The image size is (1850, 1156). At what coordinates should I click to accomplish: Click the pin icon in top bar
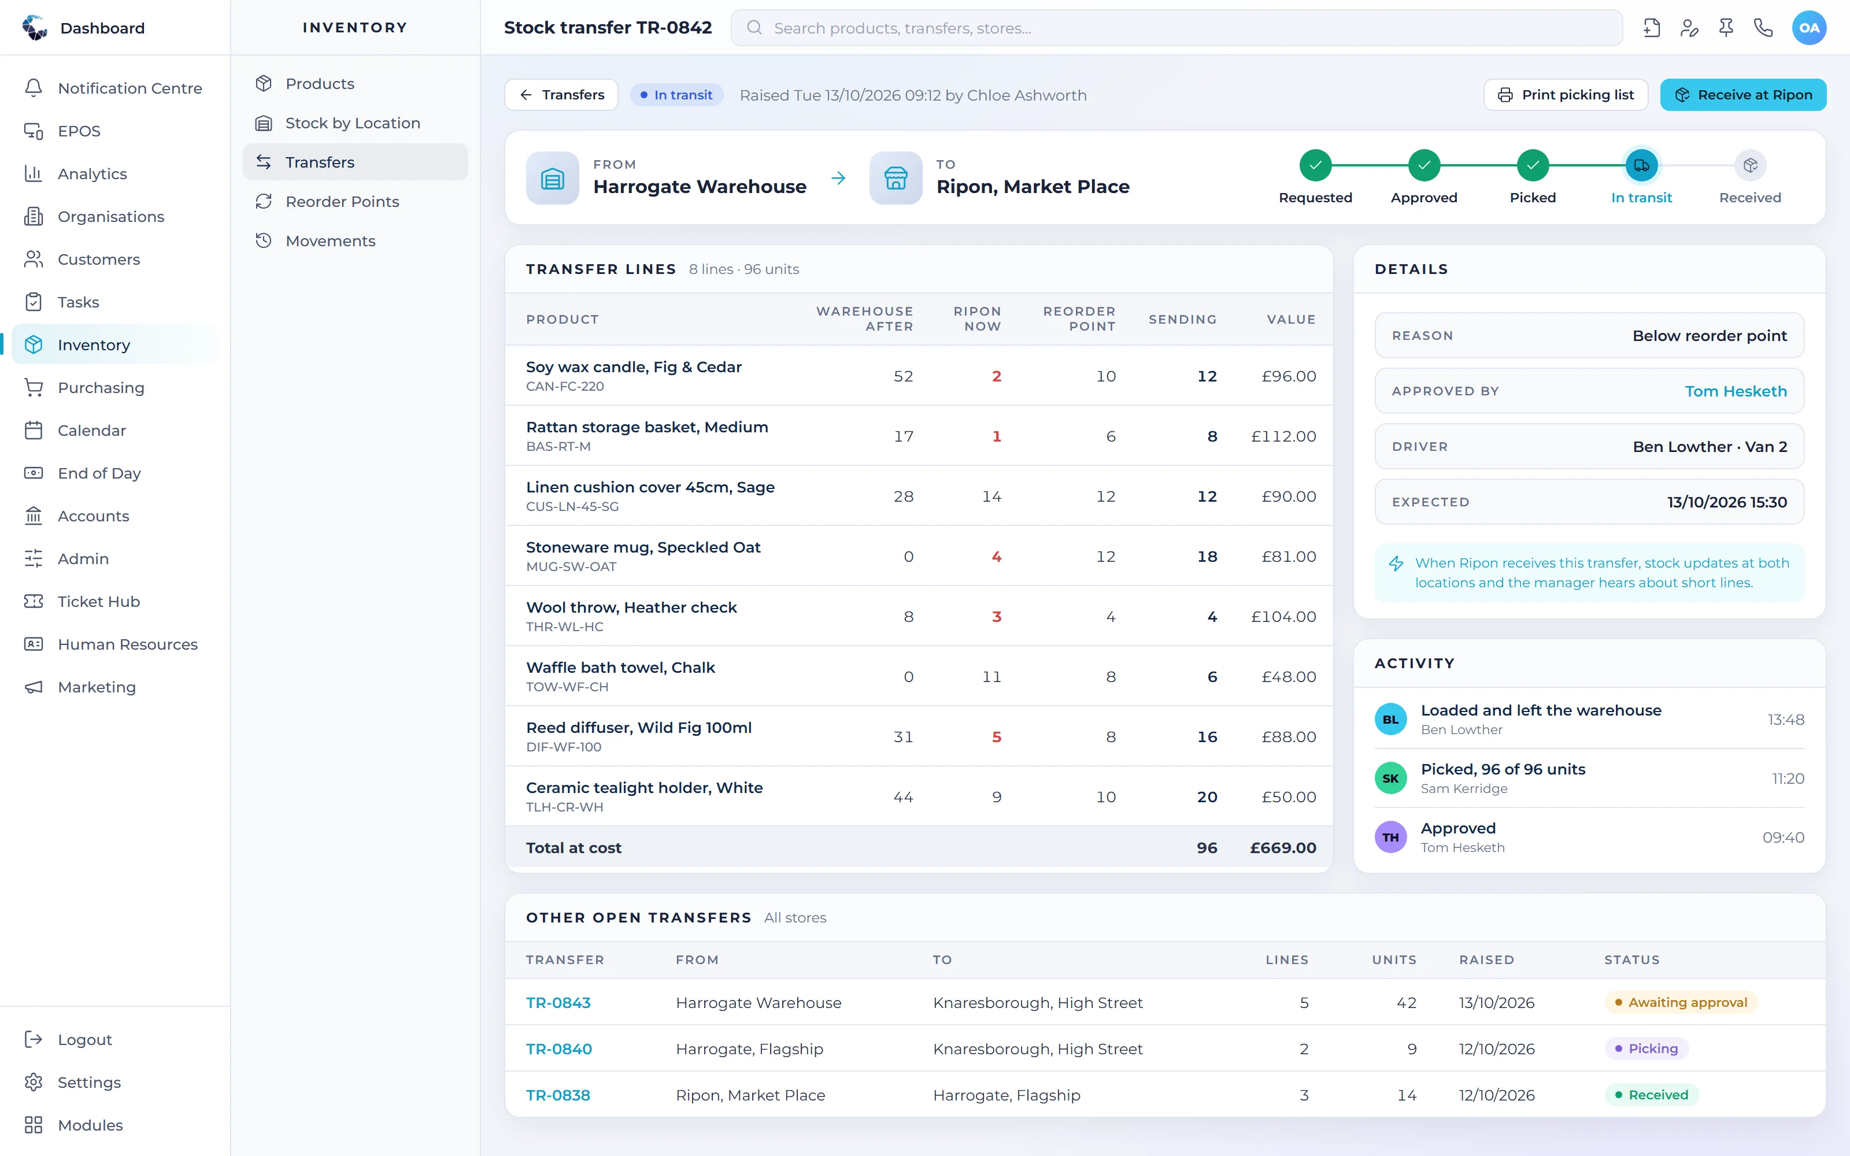(1726, 28)
